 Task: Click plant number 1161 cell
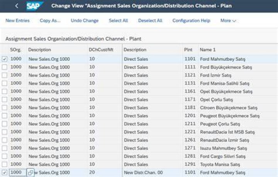(190, 92)
